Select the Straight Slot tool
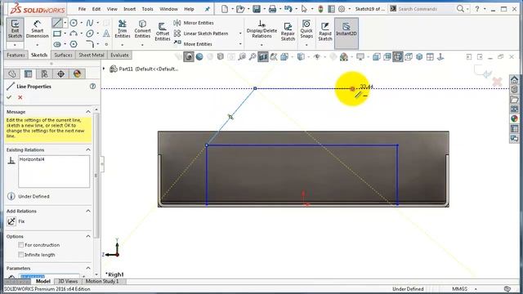 coord(57,44)
